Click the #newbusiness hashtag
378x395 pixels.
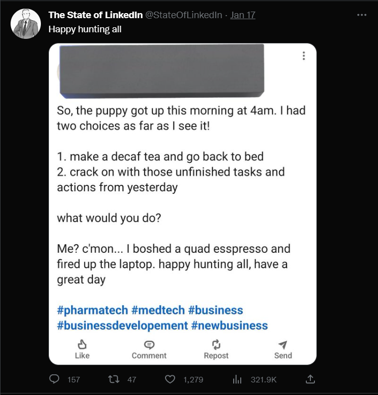(230, 325)
